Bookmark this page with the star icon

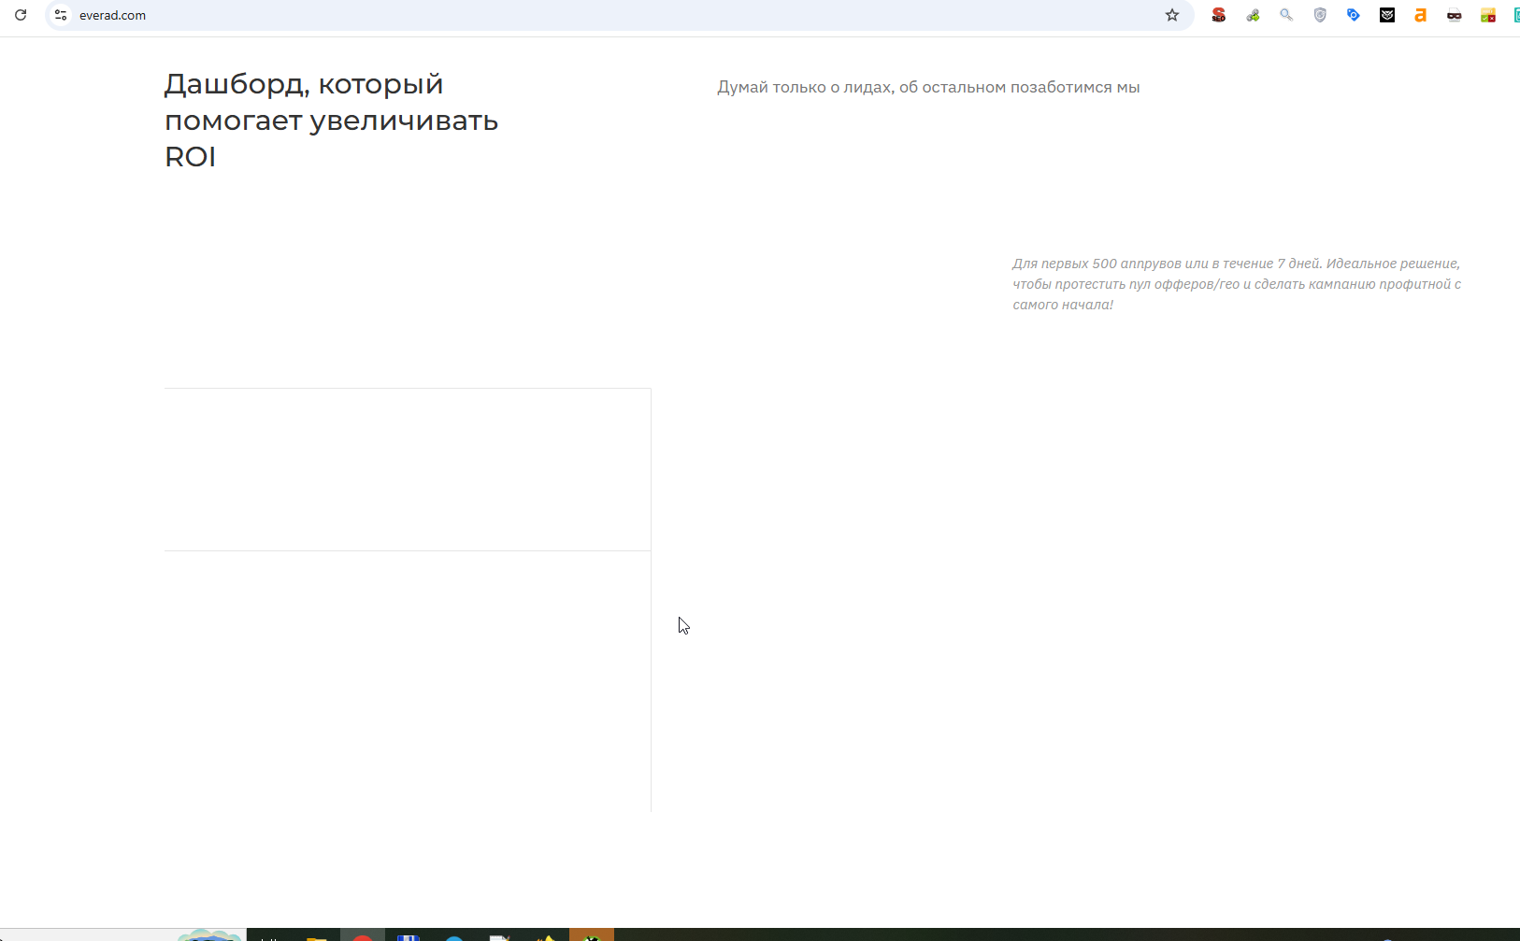click(x=1172, y=15)
